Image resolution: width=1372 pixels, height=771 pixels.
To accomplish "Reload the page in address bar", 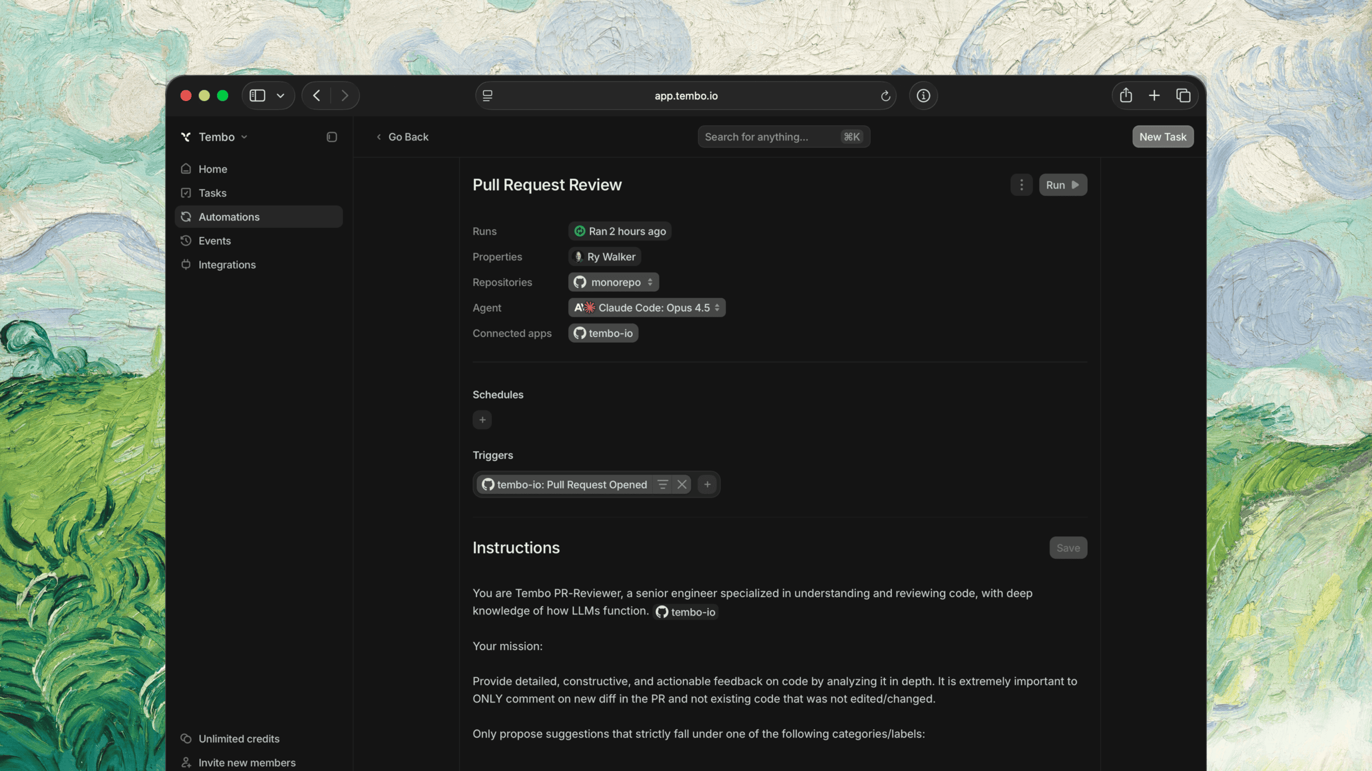I will 886,96.
